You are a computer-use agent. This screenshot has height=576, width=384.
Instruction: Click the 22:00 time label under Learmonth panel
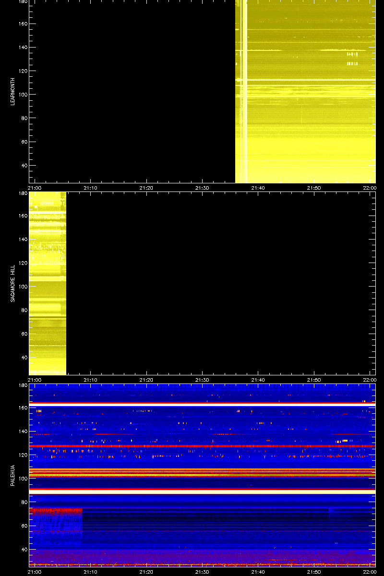tap(370, 188)
